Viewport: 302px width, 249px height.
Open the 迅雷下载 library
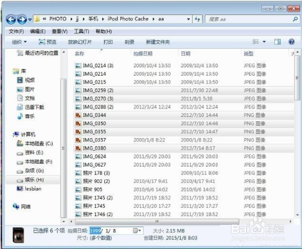[30, 107]
